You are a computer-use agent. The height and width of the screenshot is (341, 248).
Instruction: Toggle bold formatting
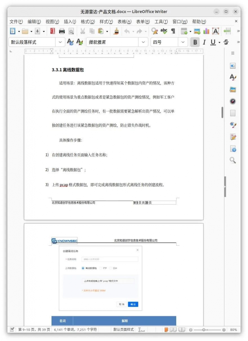pyautogui.click(x=195, y=42)
